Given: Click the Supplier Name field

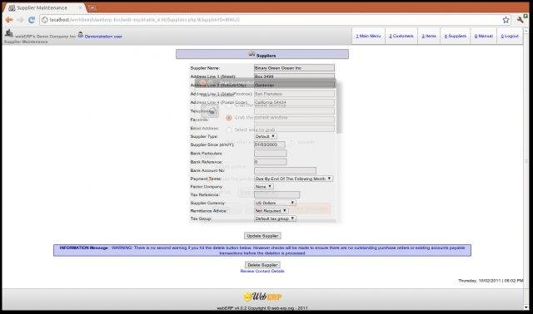Looking at the screenshot, I should click(294, 68).
